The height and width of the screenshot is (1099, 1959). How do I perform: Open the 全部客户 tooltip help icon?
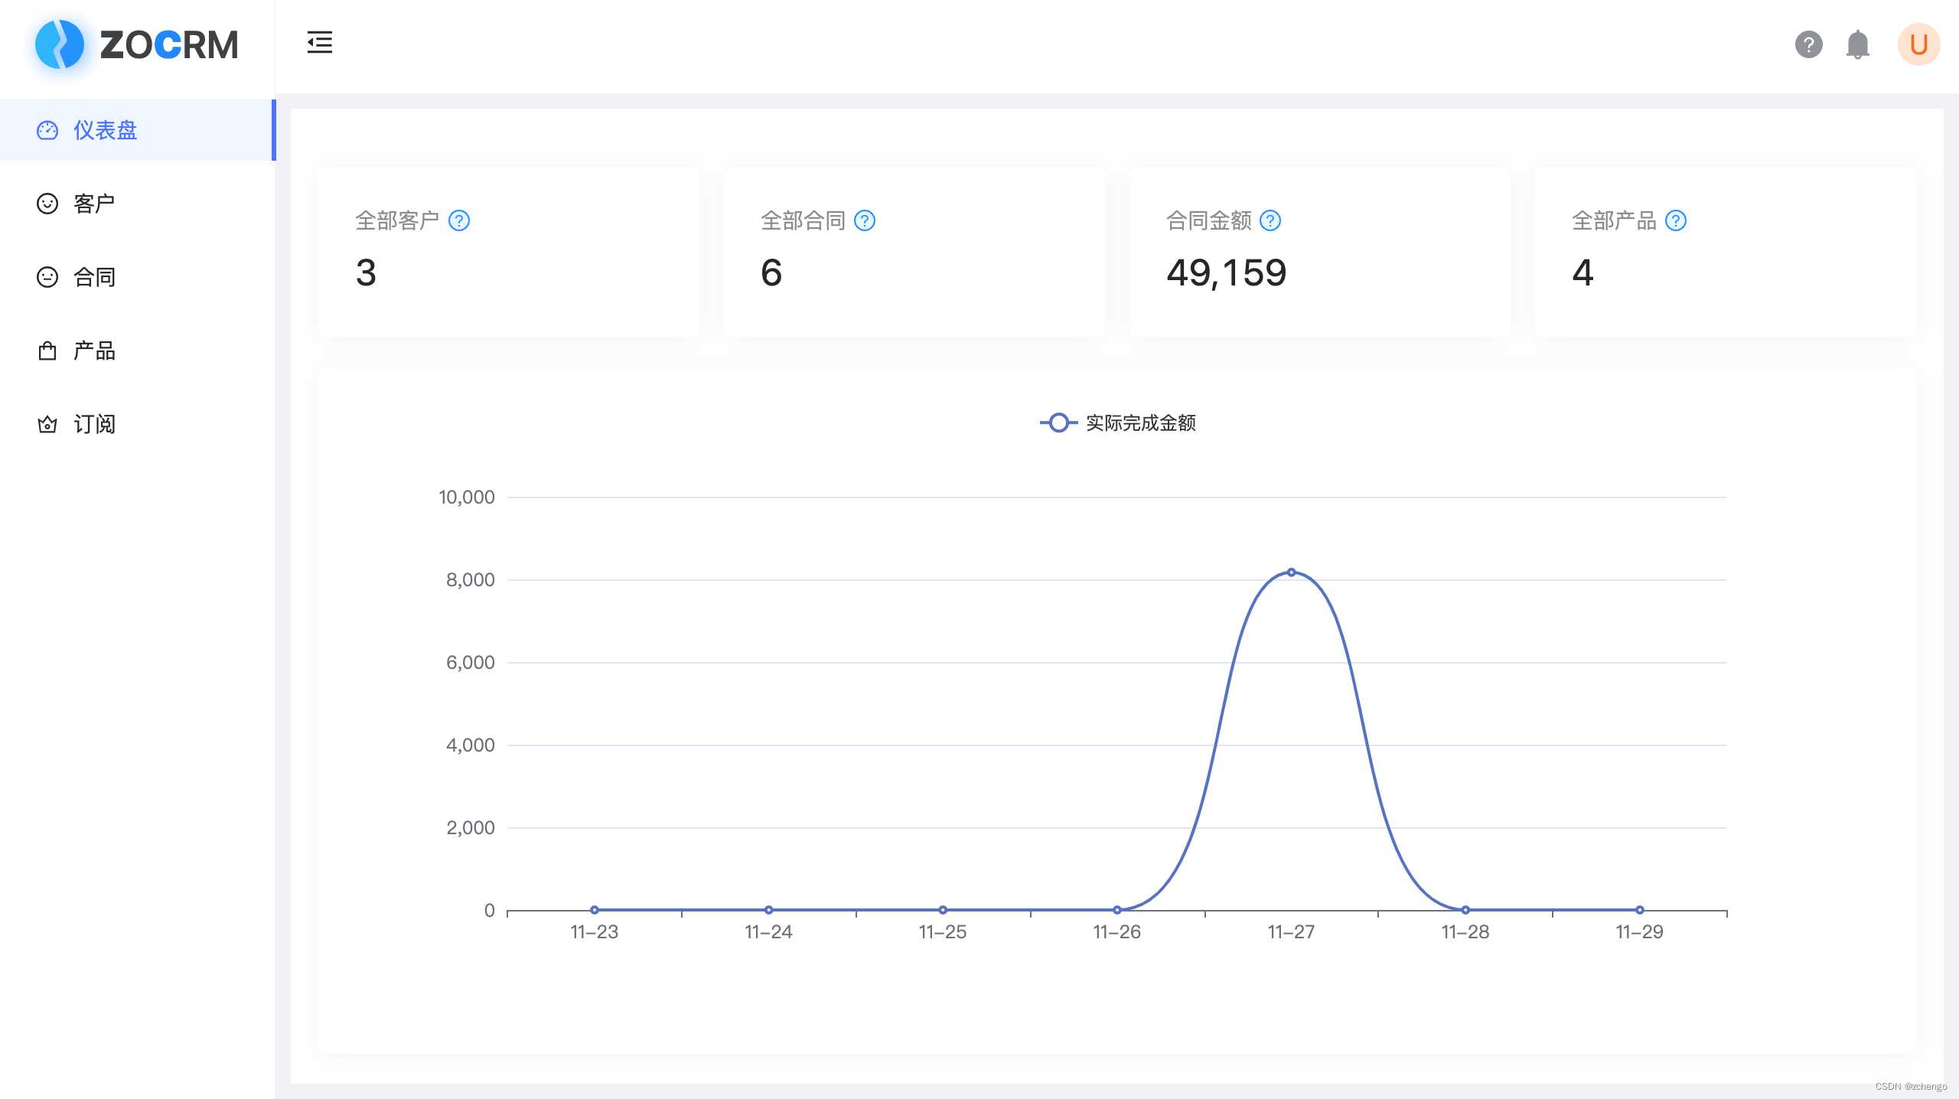[459, 220]
